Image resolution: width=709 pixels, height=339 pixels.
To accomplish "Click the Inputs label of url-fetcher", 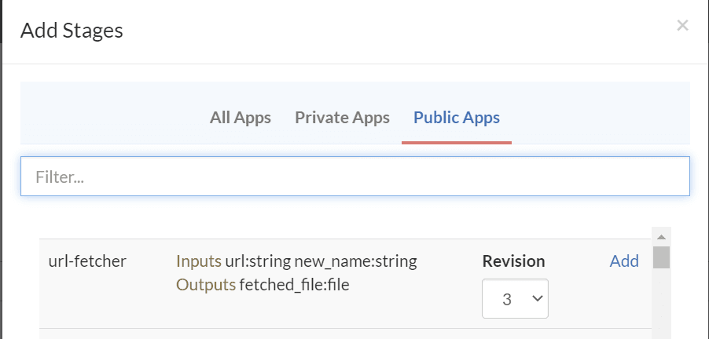I will pyautogui.click(x=199, y=261).
